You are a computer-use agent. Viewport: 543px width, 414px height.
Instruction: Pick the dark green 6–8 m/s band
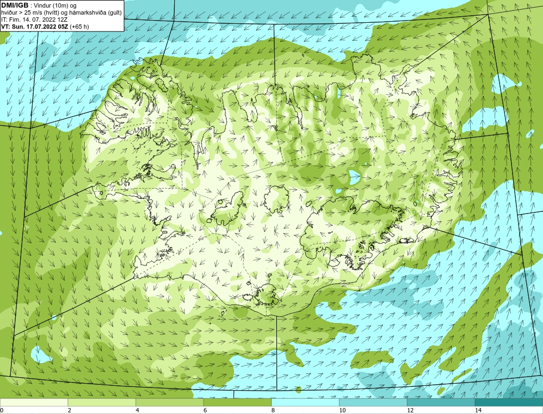click(238, 402)
